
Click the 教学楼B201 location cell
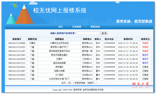(87, 55)
